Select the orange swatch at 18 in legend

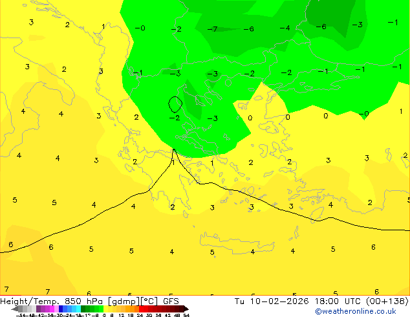[133, 309]
